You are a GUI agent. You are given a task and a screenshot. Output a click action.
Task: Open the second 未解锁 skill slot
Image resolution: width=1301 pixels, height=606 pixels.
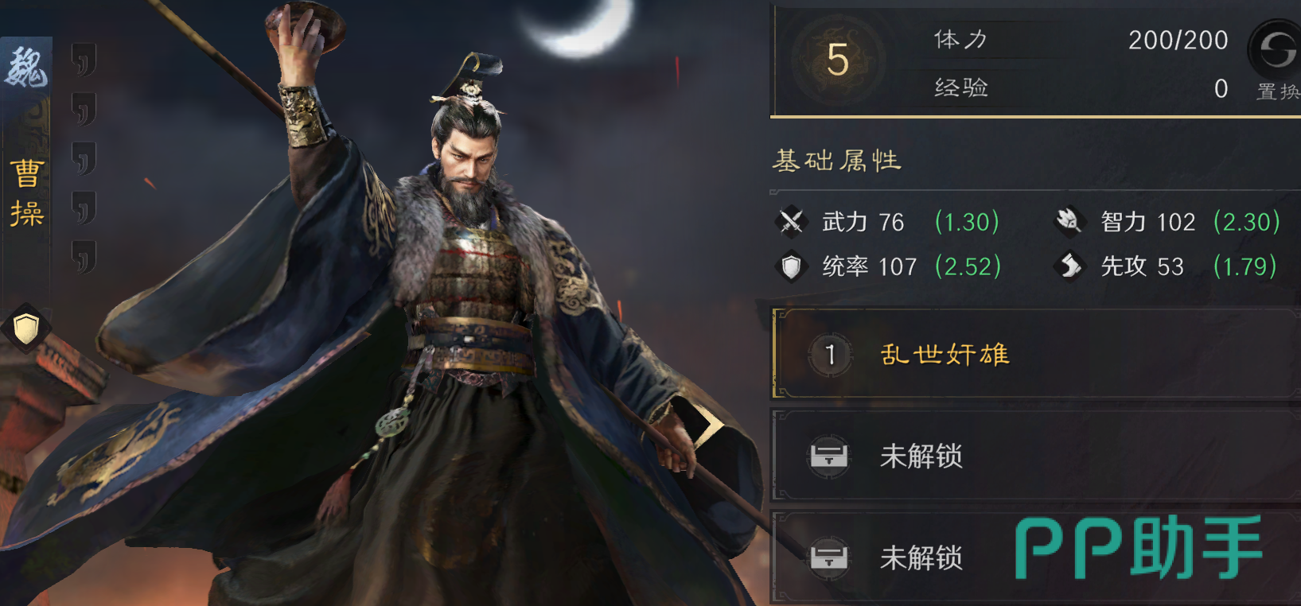[x=1036, y=557]
